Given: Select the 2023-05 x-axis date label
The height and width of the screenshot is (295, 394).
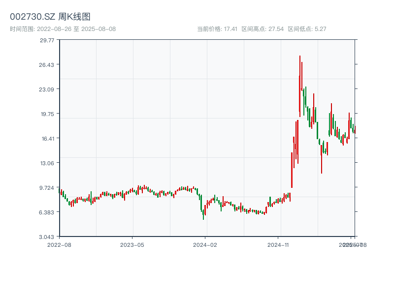Looking at the screenshot, I should 132,244.
